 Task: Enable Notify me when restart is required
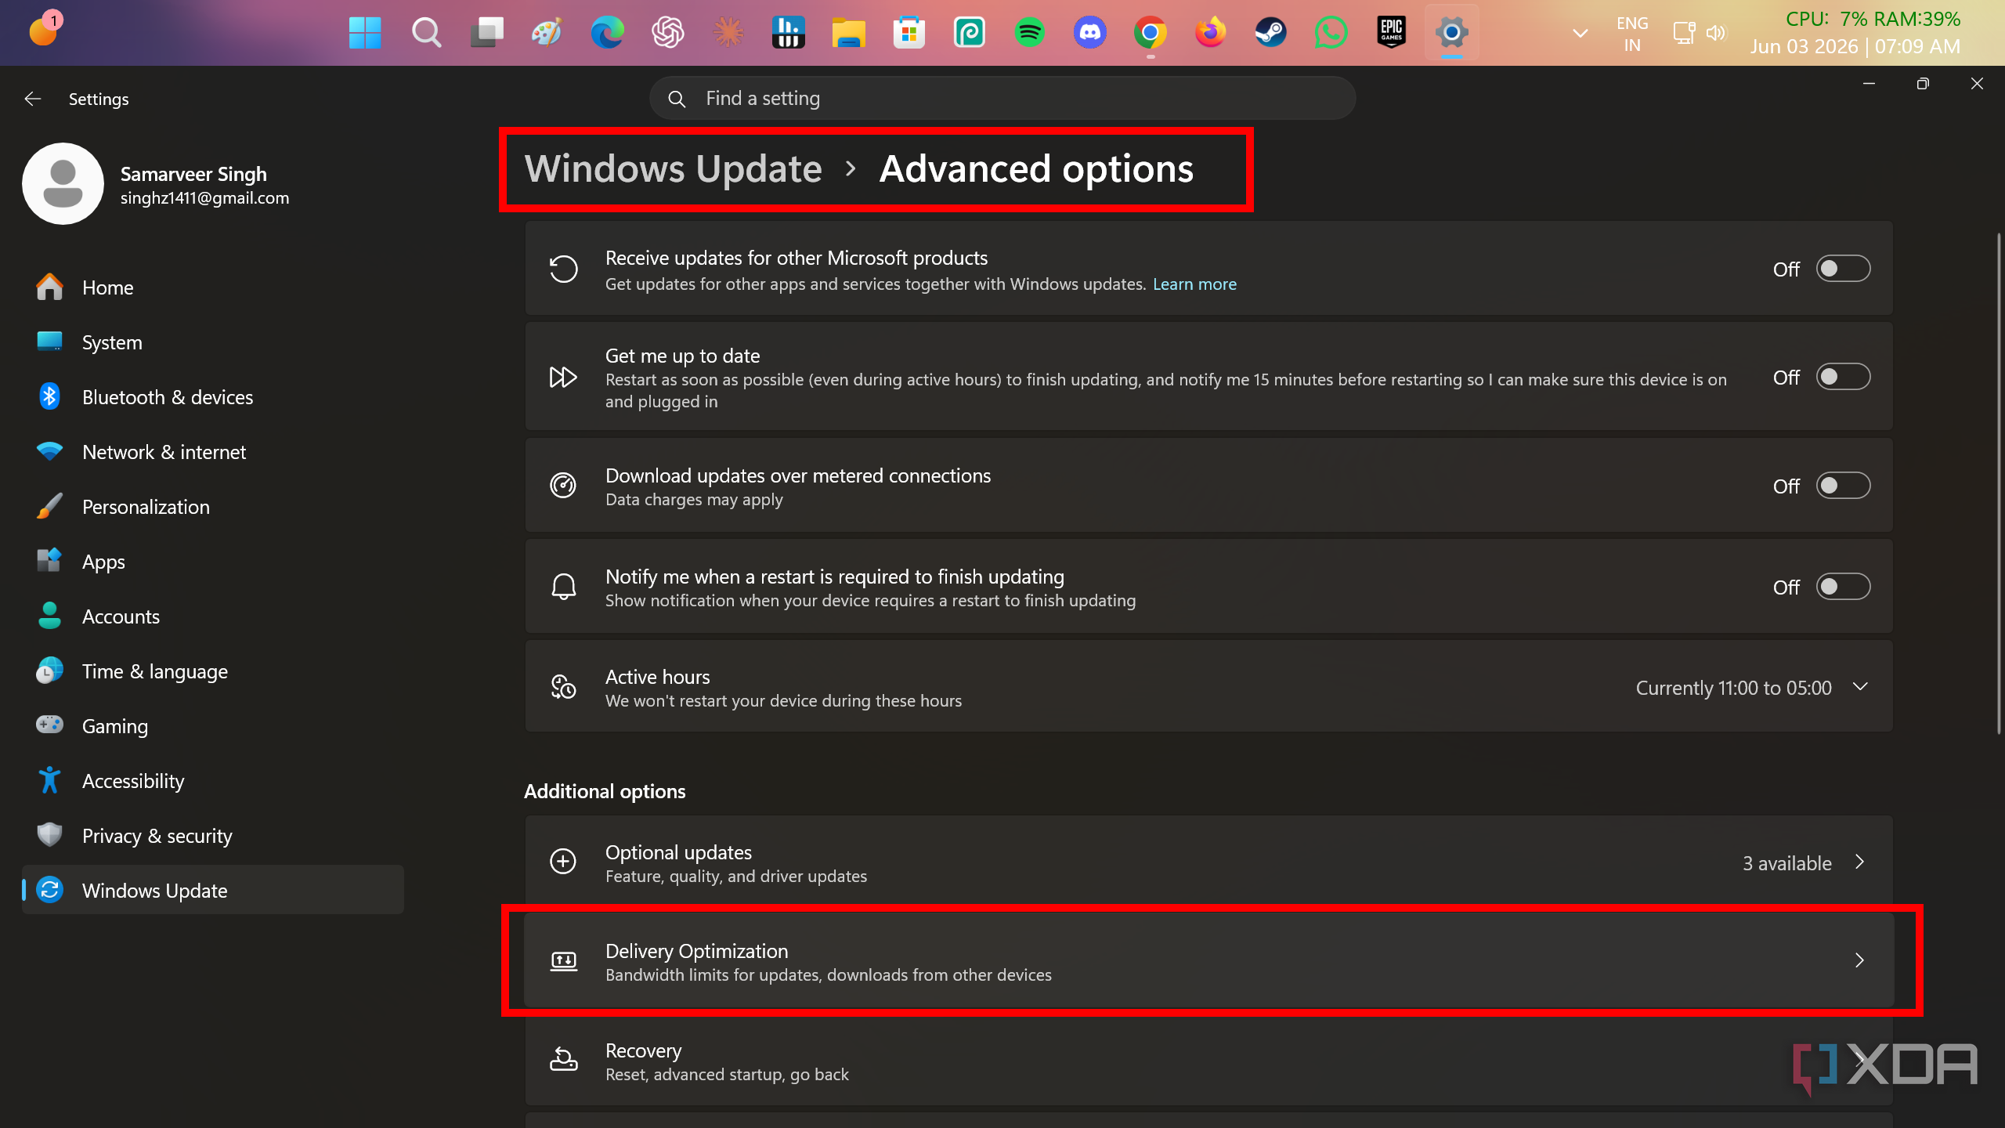(x=1843, y=587)
